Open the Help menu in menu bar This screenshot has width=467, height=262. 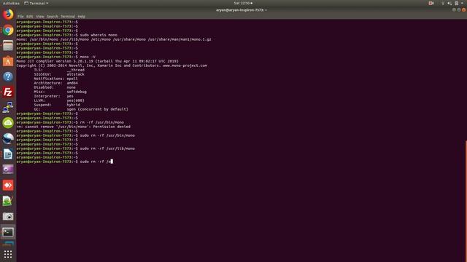[x=81, y=16]
